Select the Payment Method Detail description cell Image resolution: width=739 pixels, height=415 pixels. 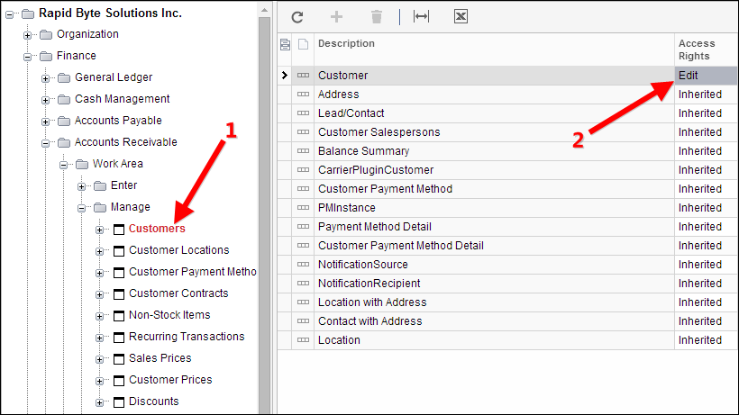click(x=495, y=227)
